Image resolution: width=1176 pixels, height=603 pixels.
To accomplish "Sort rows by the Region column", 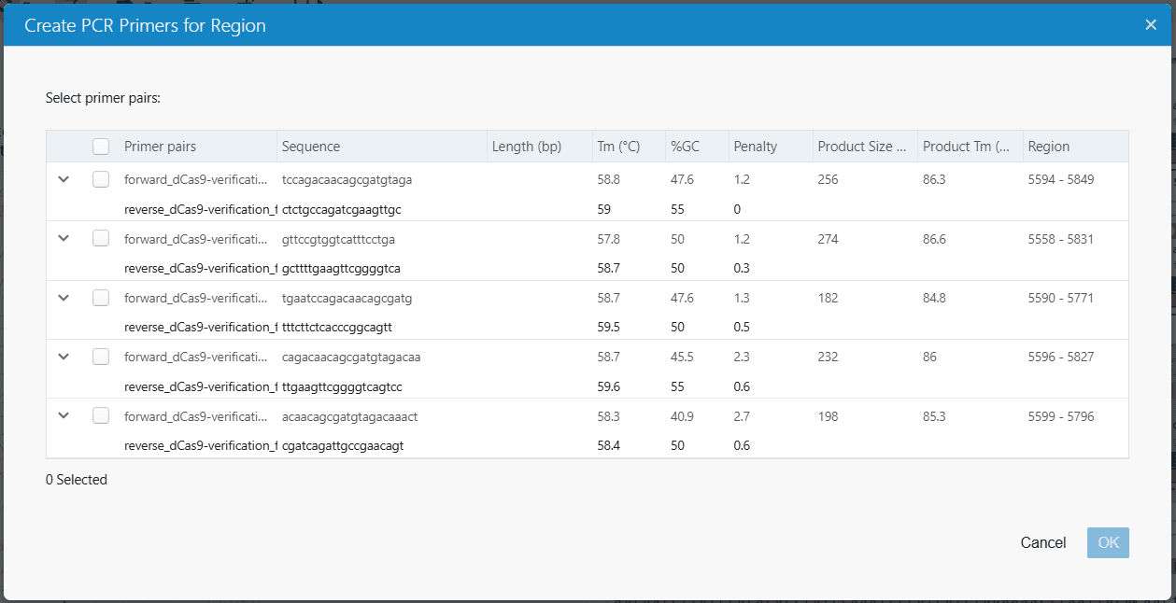I will pyautogui.click(x=1046, y=147).
